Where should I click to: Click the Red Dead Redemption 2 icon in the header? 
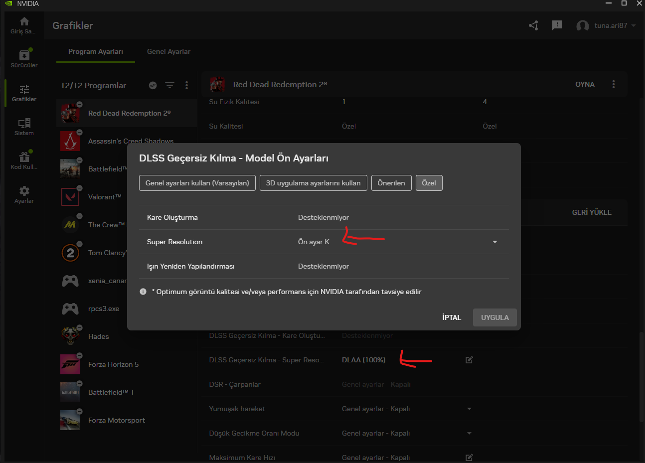(217, 84)
